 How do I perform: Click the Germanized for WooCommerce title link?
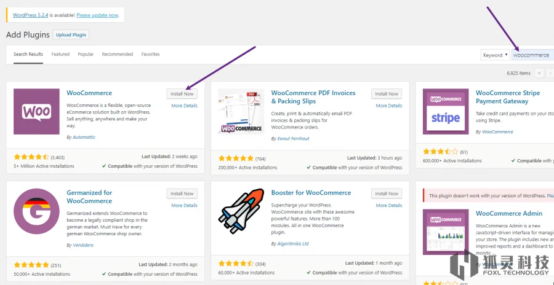(89, 197)
